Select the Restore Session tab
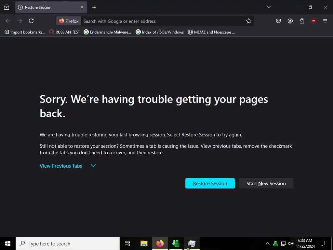This screenshot has height=250, width=333. [x=51, y=7]
